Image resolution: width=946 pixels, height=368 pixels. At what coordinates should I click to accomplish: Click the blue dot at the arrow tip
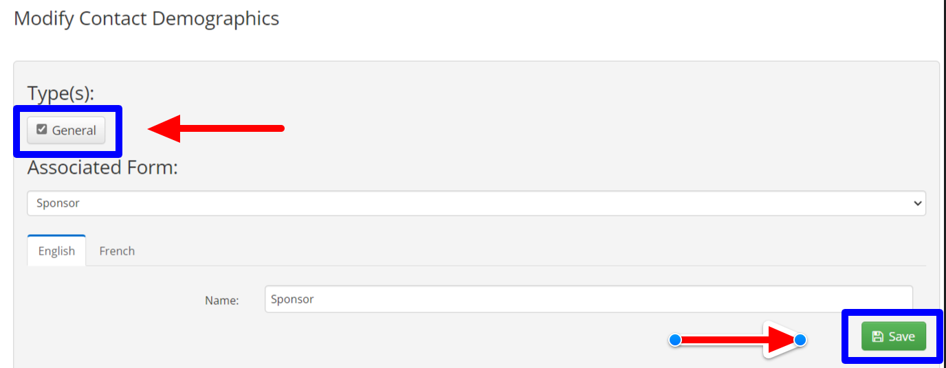[800, 340]
